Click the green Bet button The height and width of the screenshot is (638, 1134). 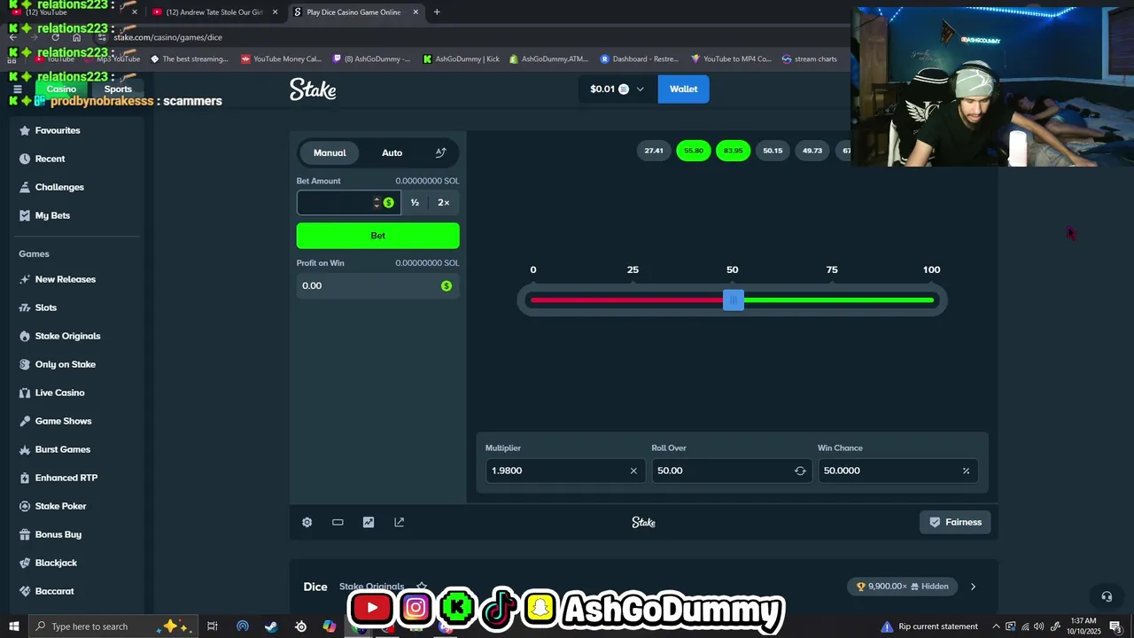378,236
